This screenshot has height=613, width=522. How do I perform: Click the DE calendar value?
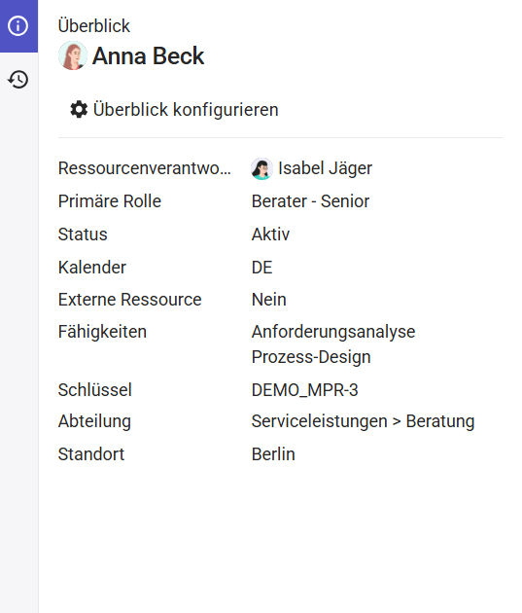262,268
